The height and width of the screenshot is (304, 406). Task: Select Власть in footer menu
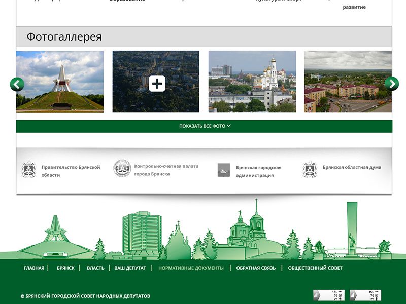point(95,268)
